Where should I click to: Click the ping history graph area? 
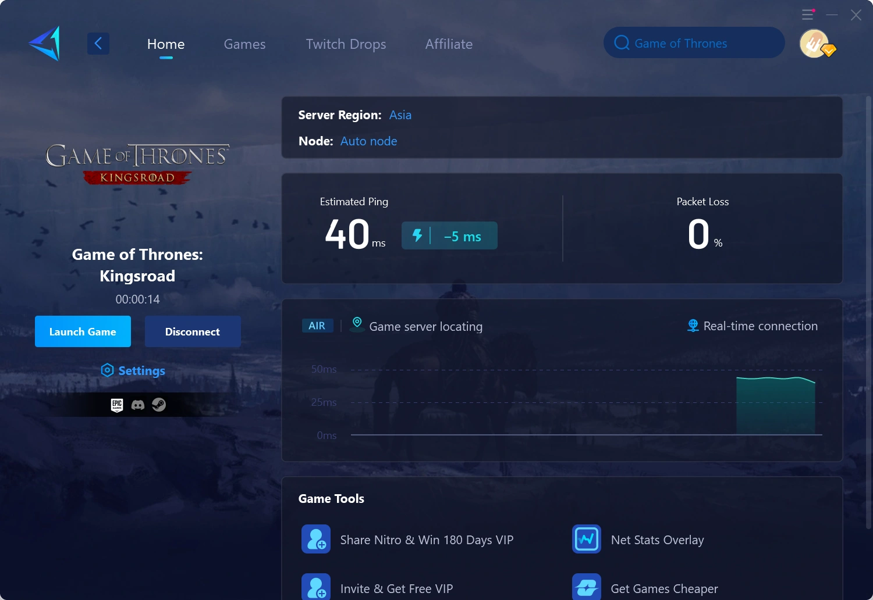586,402
